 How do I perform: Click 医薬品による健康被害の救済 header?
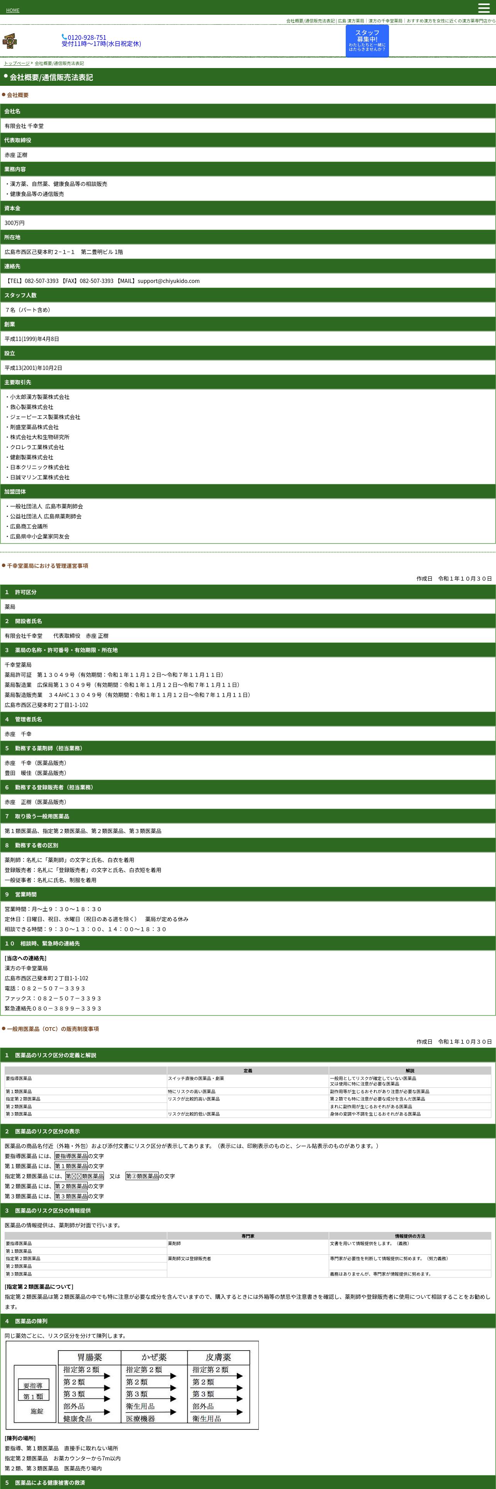248,1483
